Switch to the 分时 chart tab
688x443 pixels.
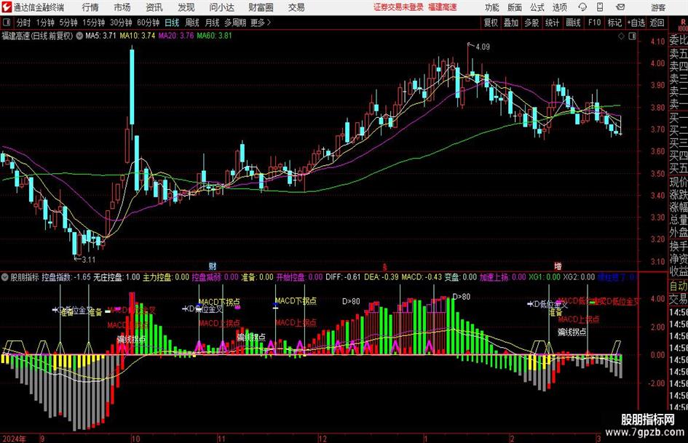[24, 23]
